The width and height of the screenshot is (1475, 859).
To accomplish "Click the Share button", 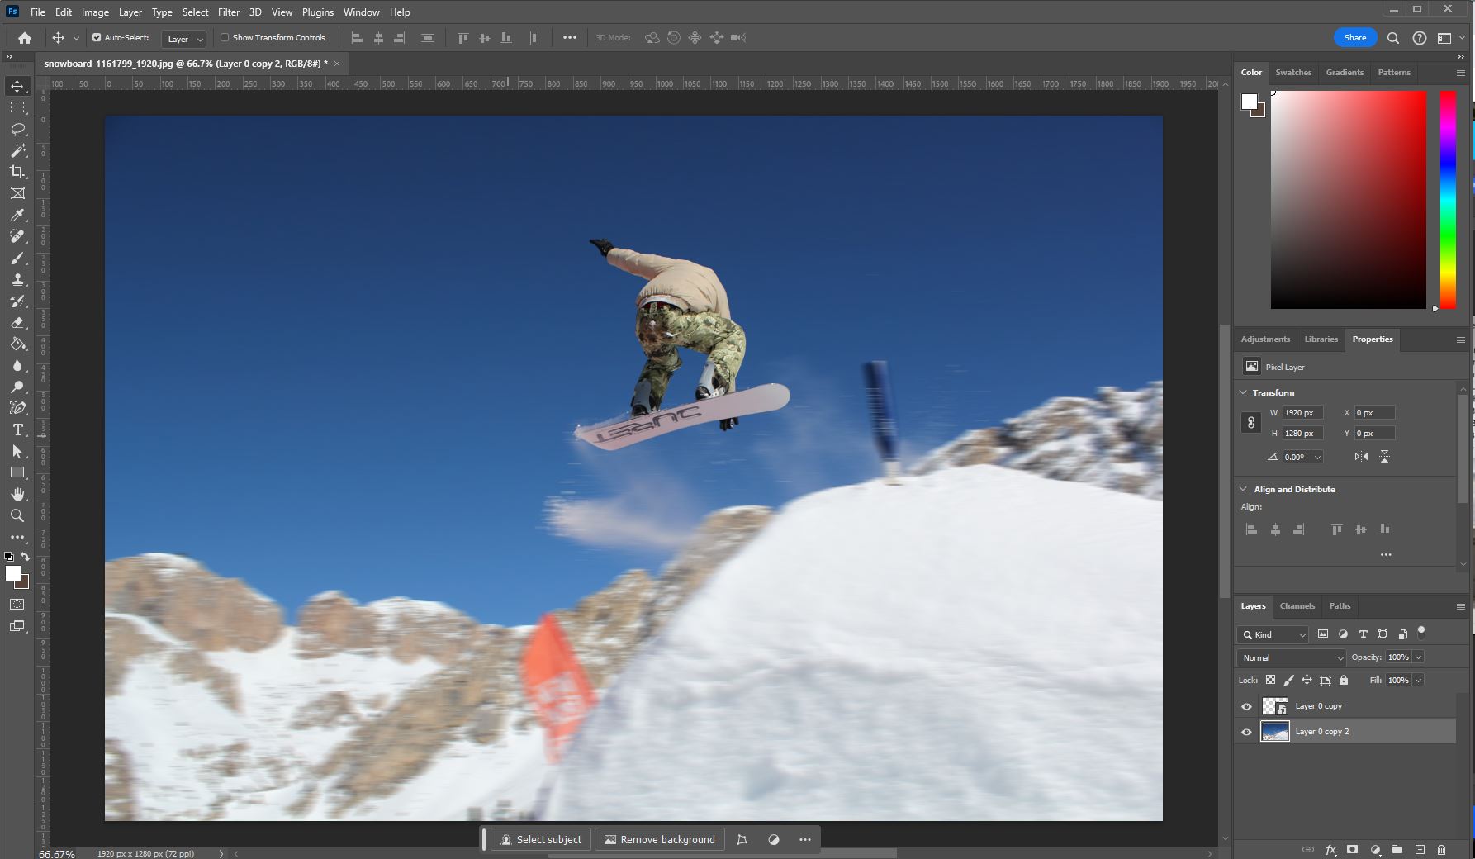I will (x=1355, y=38).
